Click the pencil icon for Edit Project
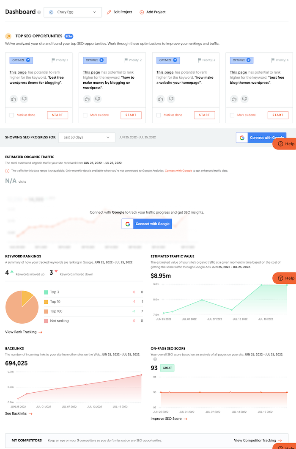The height and width of the screenshot is (449, 296). 109,12
